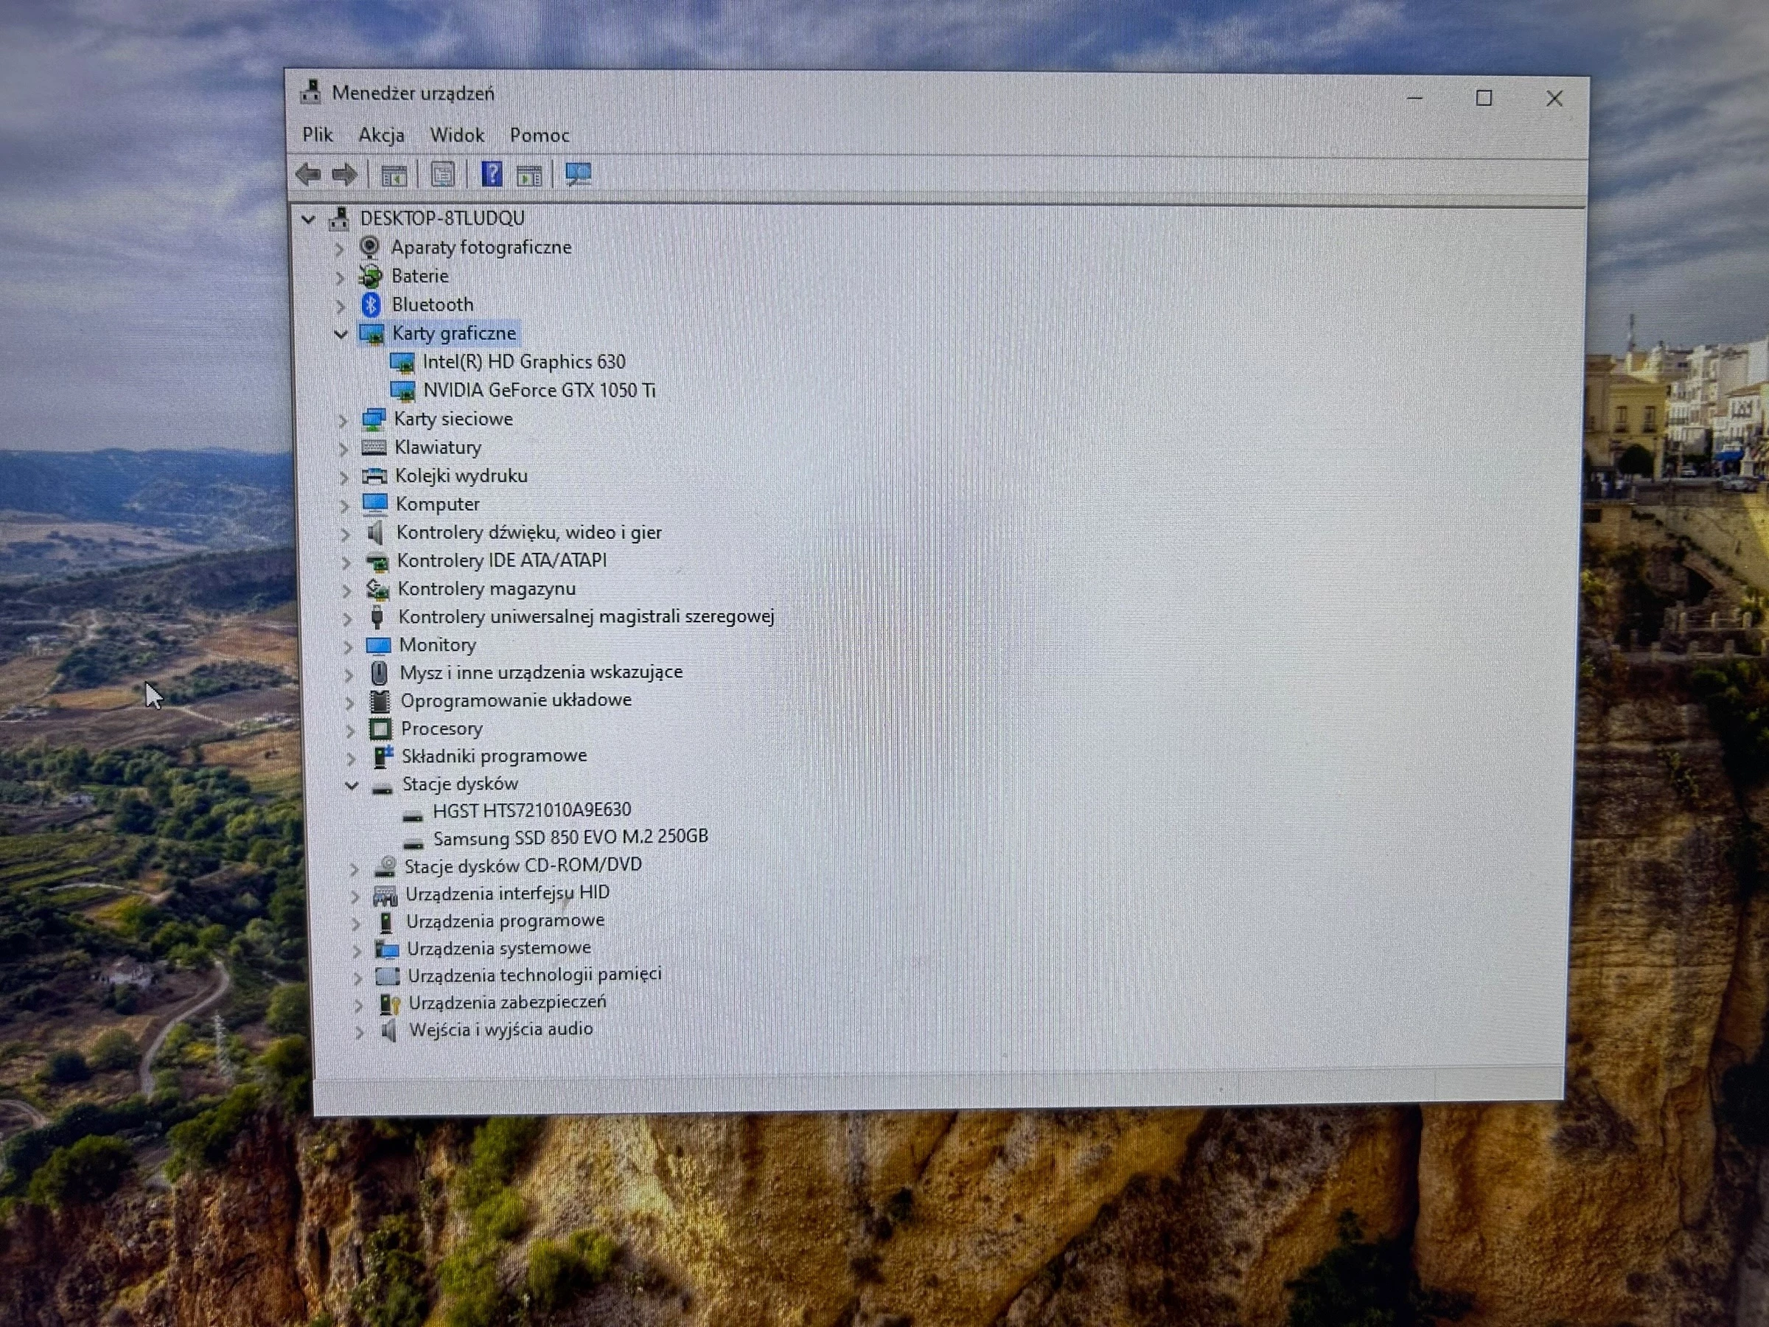Open the Widok menu

pos(457,135)
